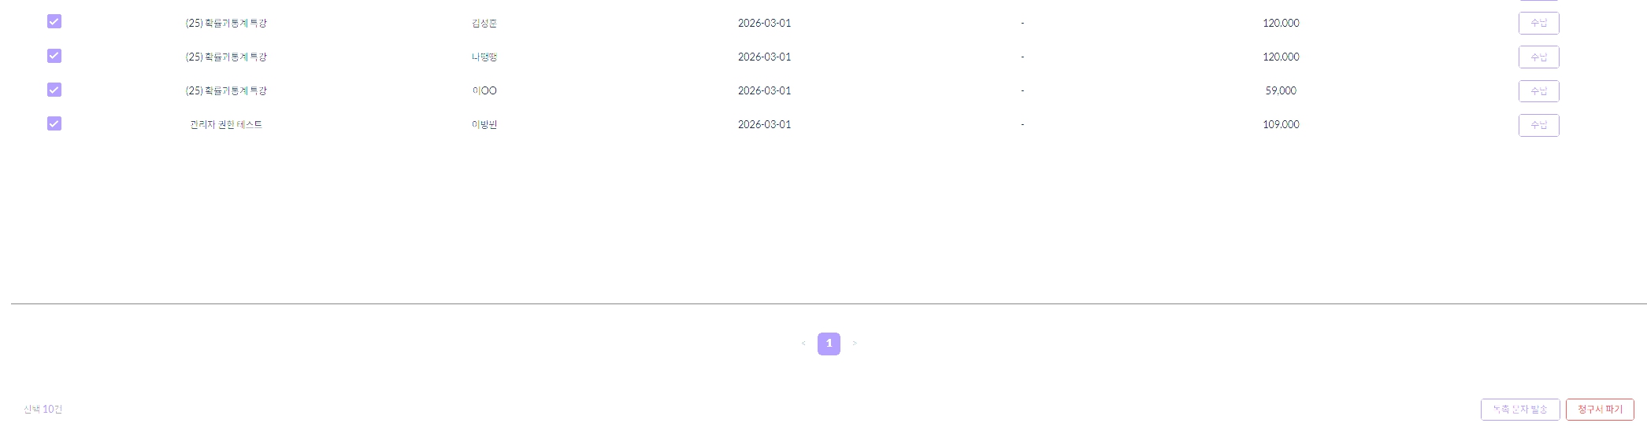Screen dimensions: 1647x434
Task: Click the 59,000 amount cell
Action: click(x=1281, y=91)
